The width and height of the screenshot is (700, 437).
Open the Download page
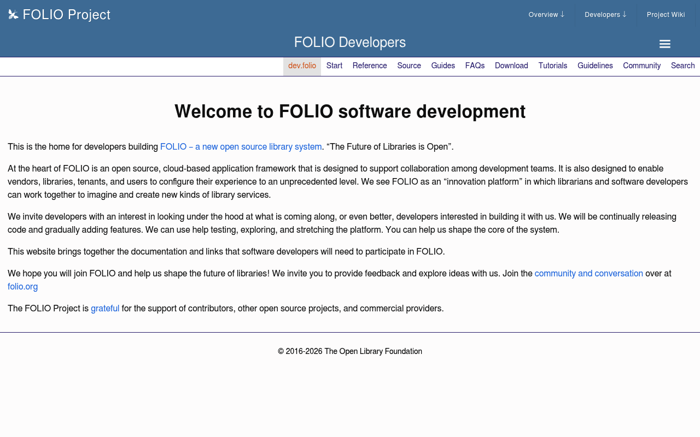pos(511,66)
